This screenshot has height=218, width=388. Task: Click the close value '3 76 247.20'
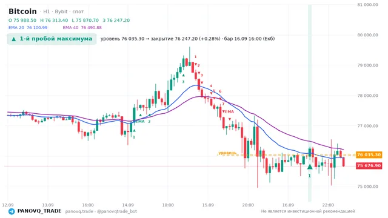pyautogui.click(x=116, y=20)
